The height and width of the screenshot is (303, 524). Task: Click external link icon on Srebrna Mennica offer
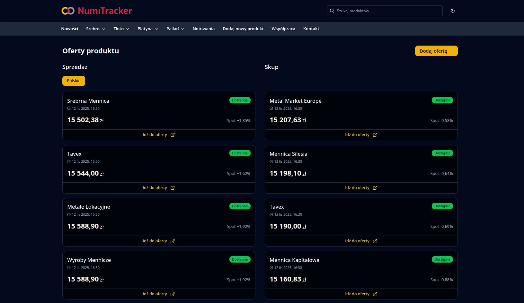(x=173, y=135)
